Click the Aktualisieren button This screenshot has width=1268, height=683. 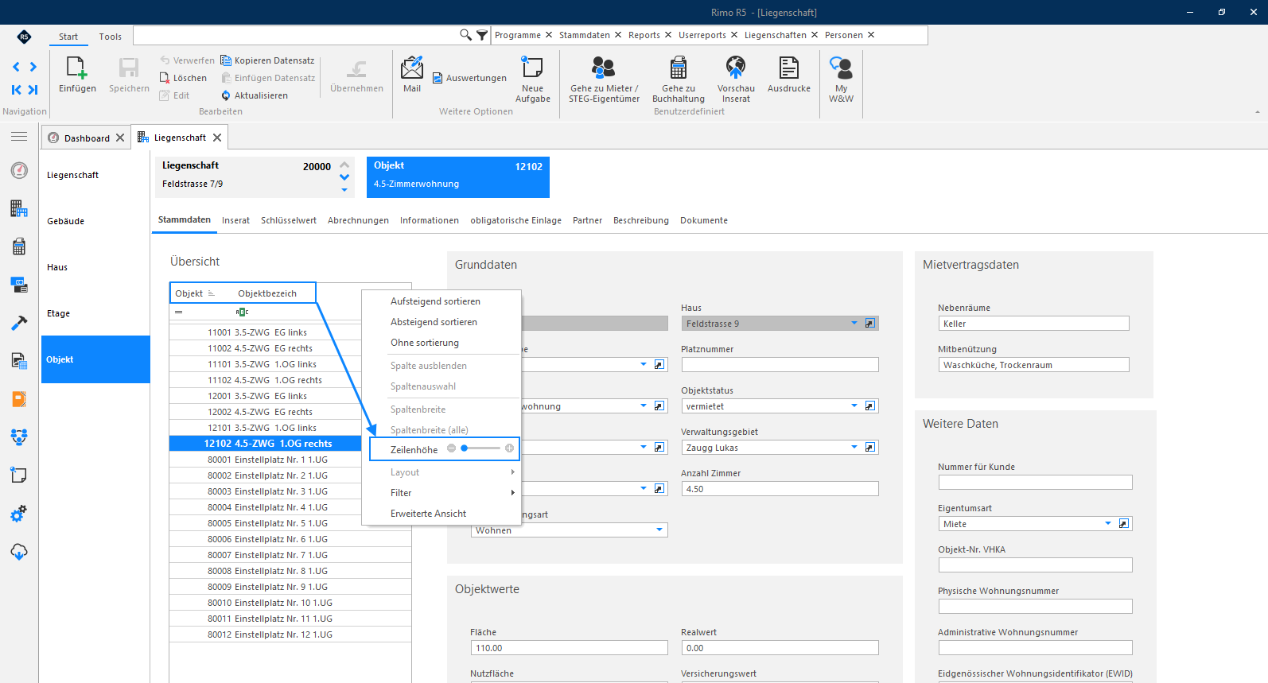tap(255, 95)
